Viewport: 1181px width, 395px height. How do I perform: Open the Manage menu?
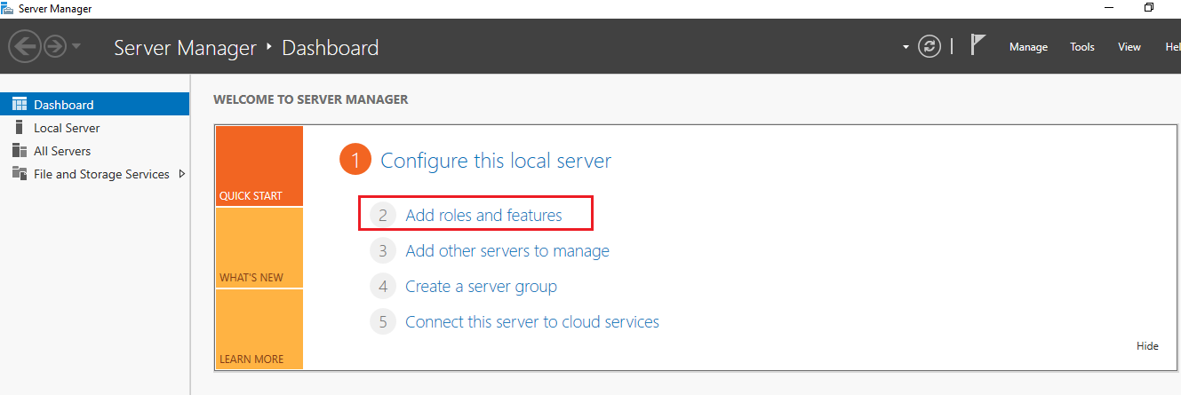click(1028, 47)
